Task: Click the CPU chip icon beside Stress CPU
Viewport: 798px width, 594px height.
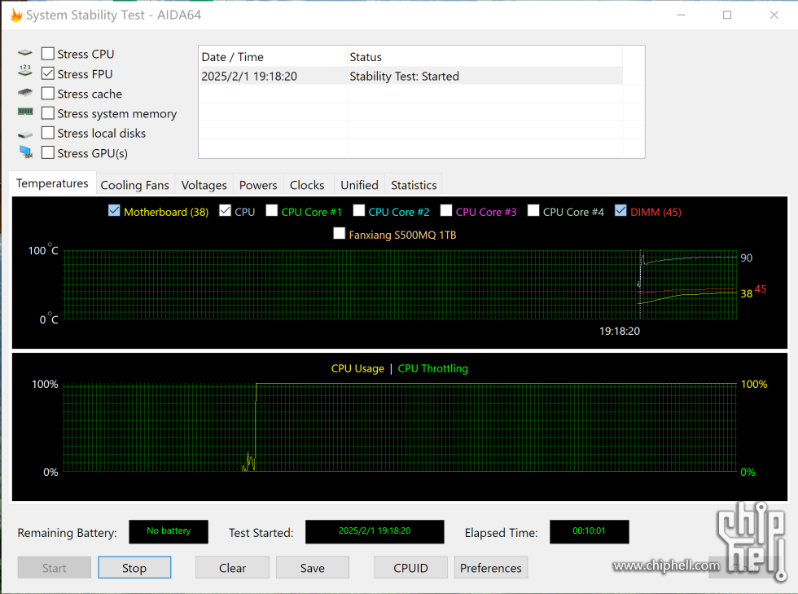Action: click(25, 53)
